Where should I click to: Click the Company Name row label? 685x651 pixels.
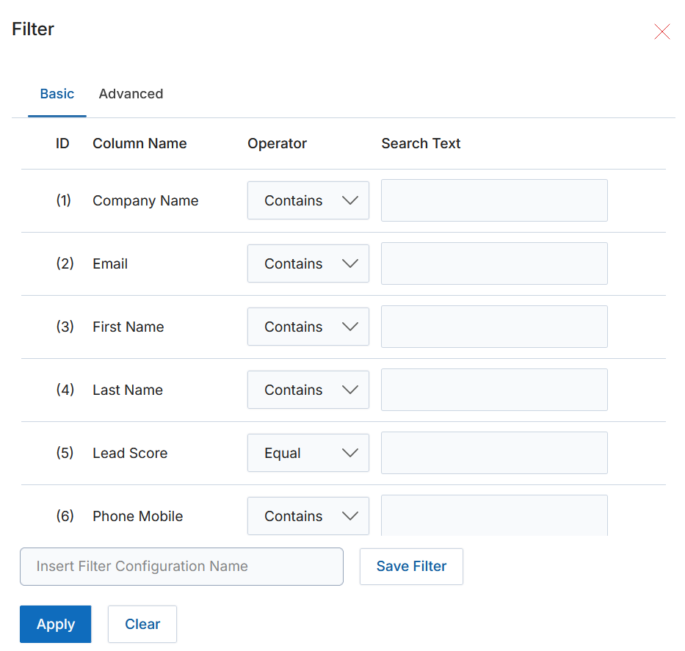(x=145, y=200)
